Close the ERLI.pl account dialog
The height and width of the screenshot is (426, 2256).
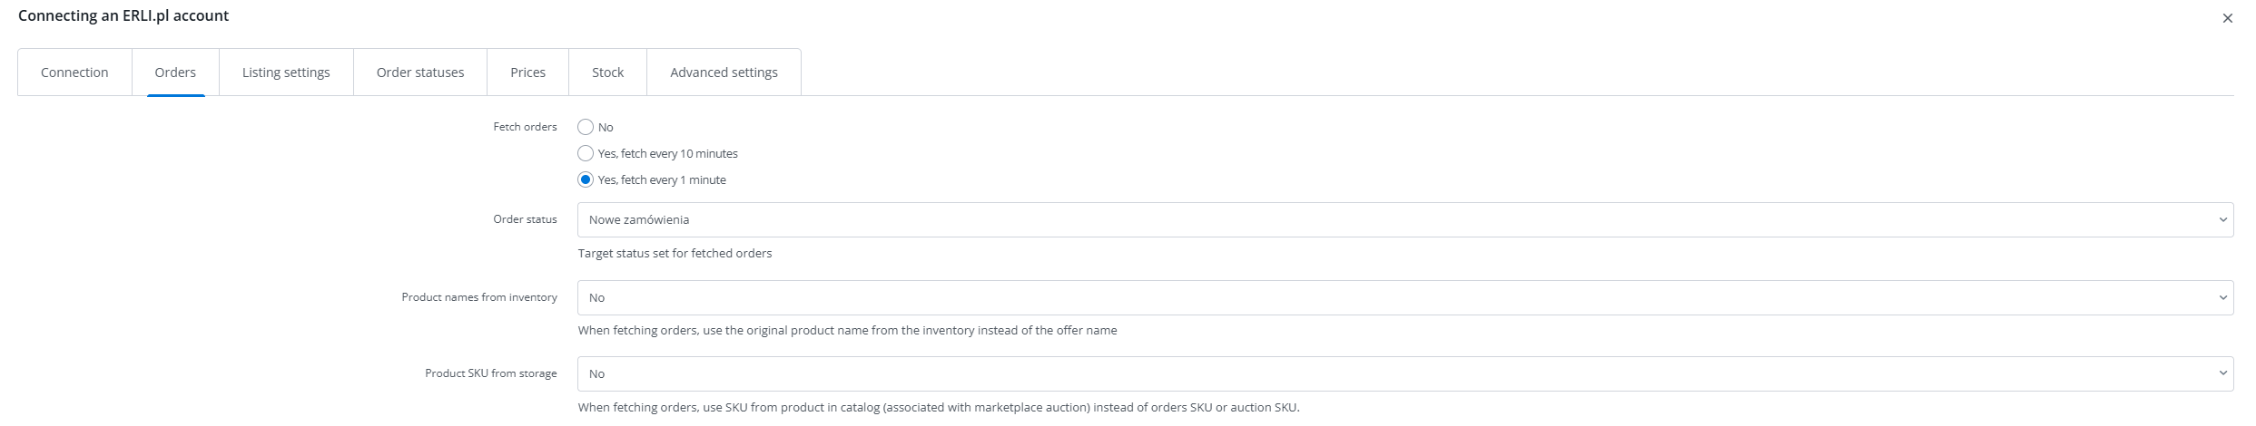tap(2227, 18)
